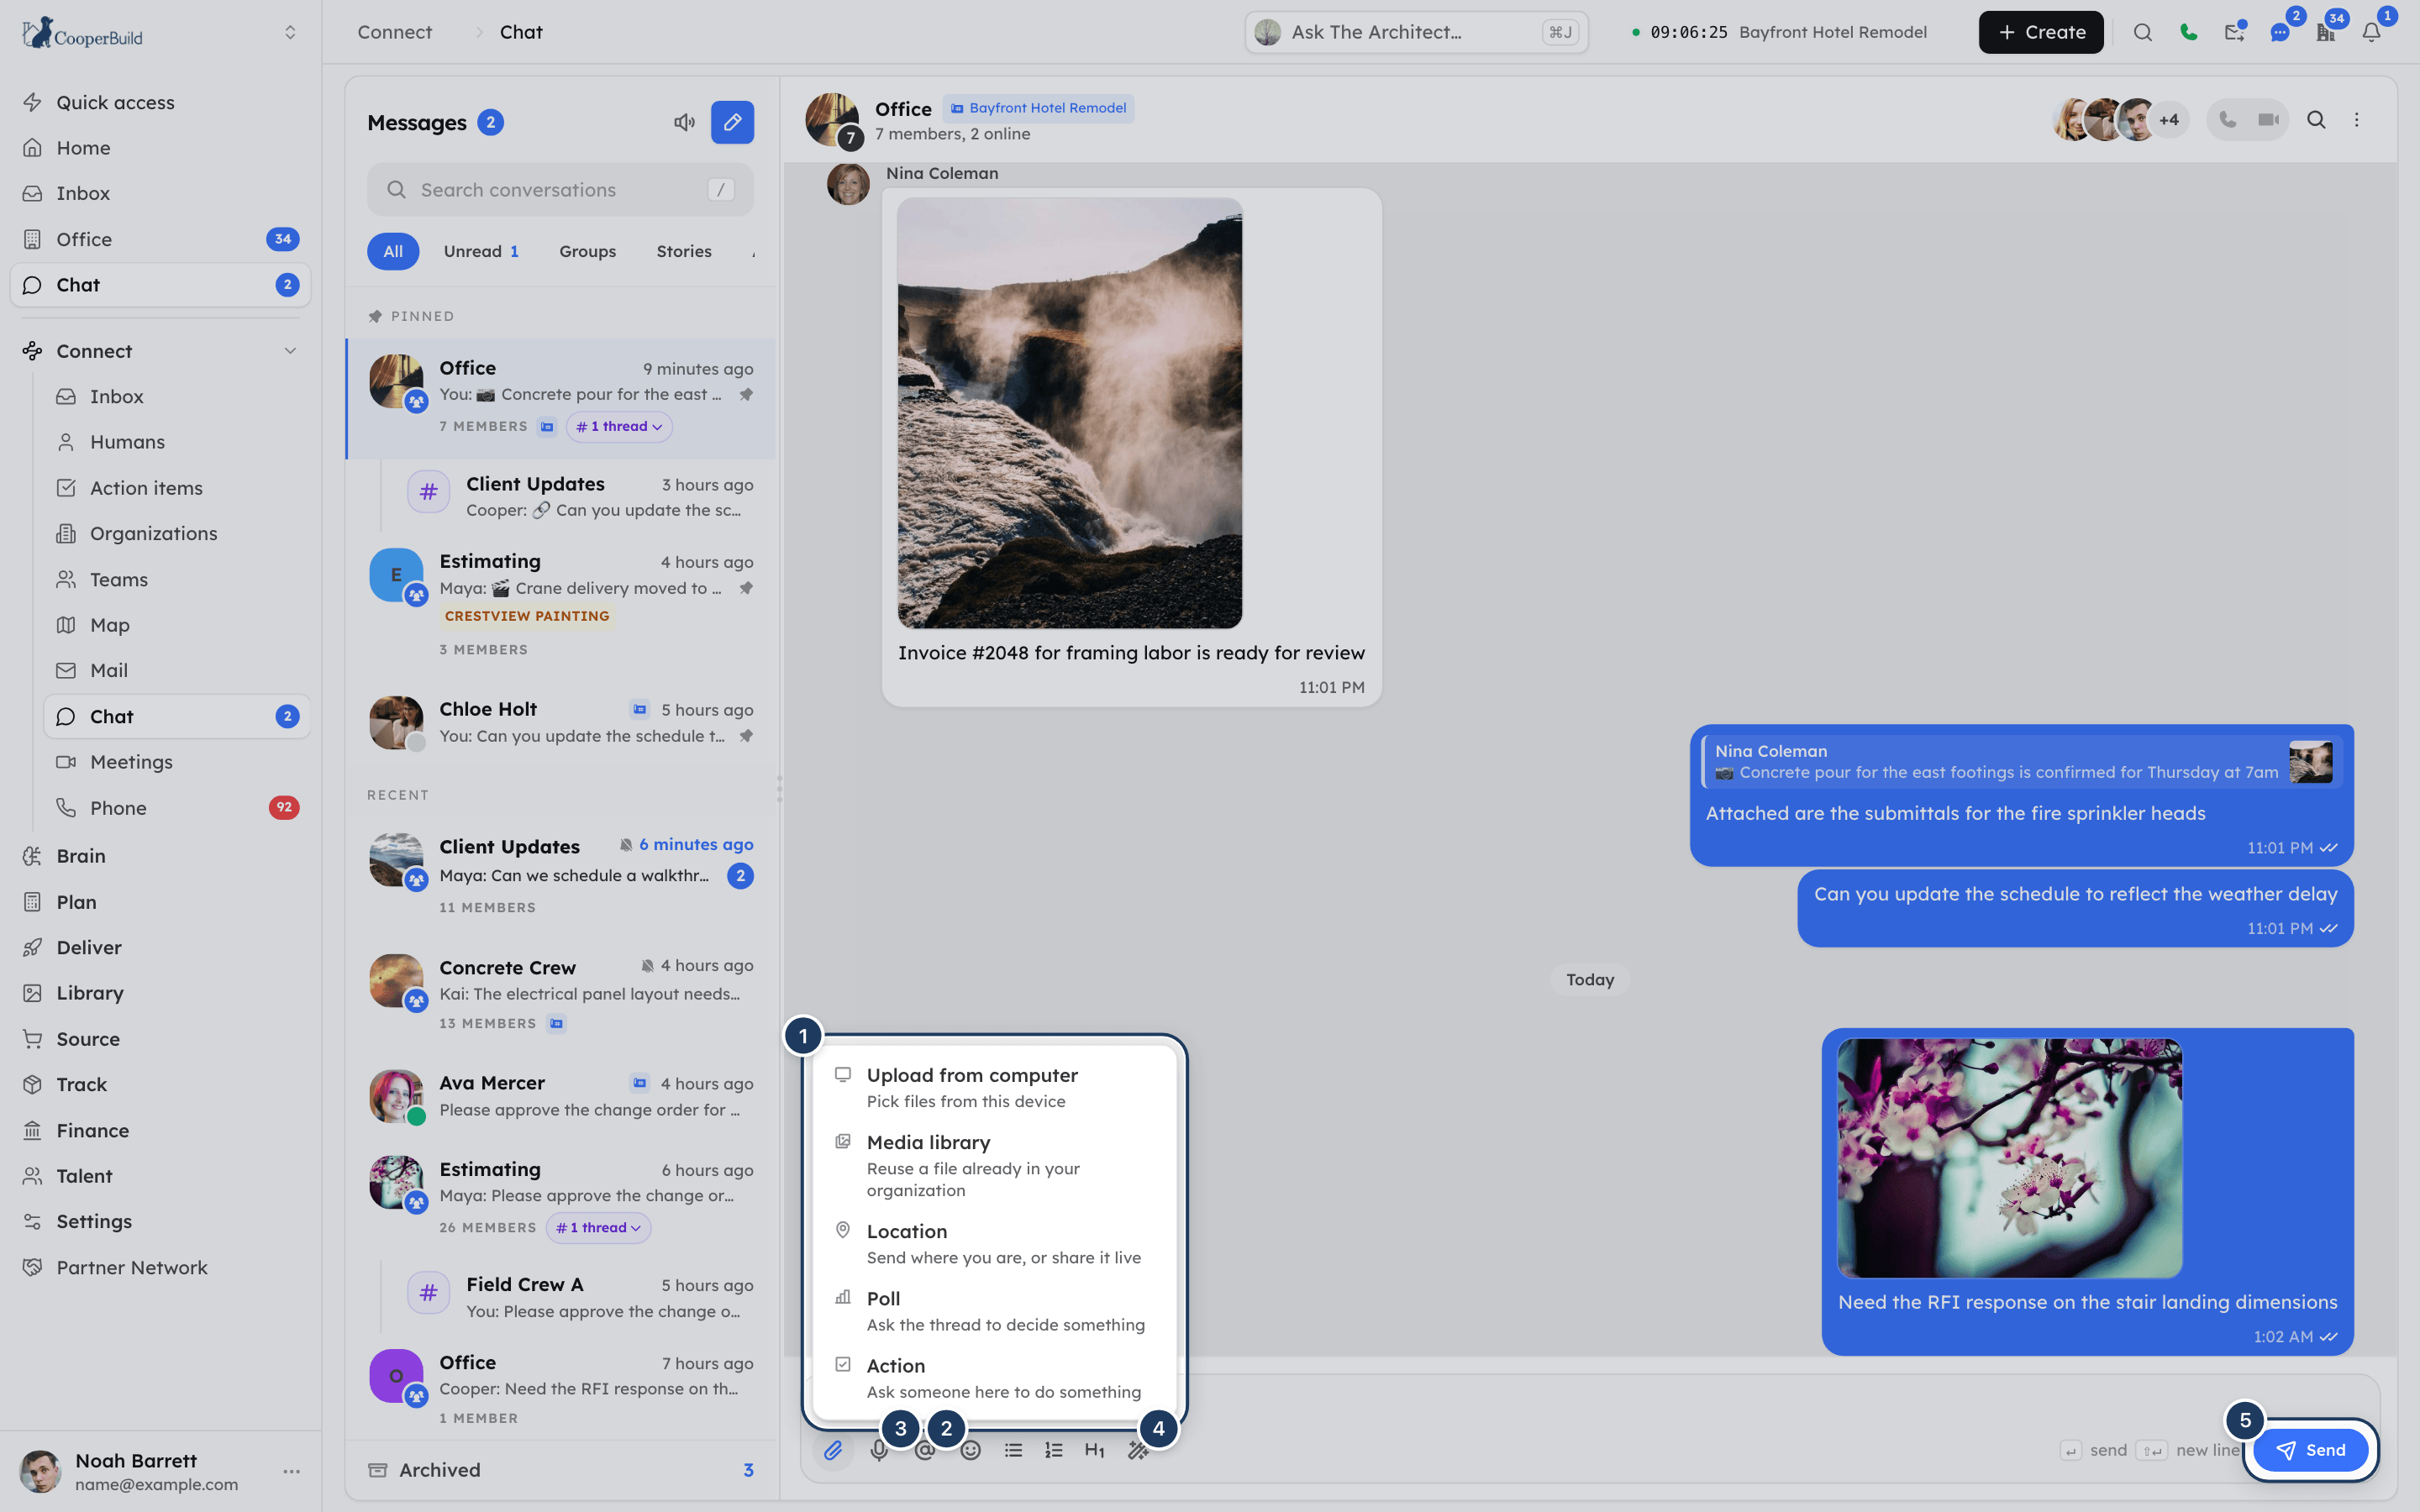Image resolution: width=2420 pixels, height=1512 pixels.
Task: Click the magic wand composer icon
Action: click(1138, 1450)
